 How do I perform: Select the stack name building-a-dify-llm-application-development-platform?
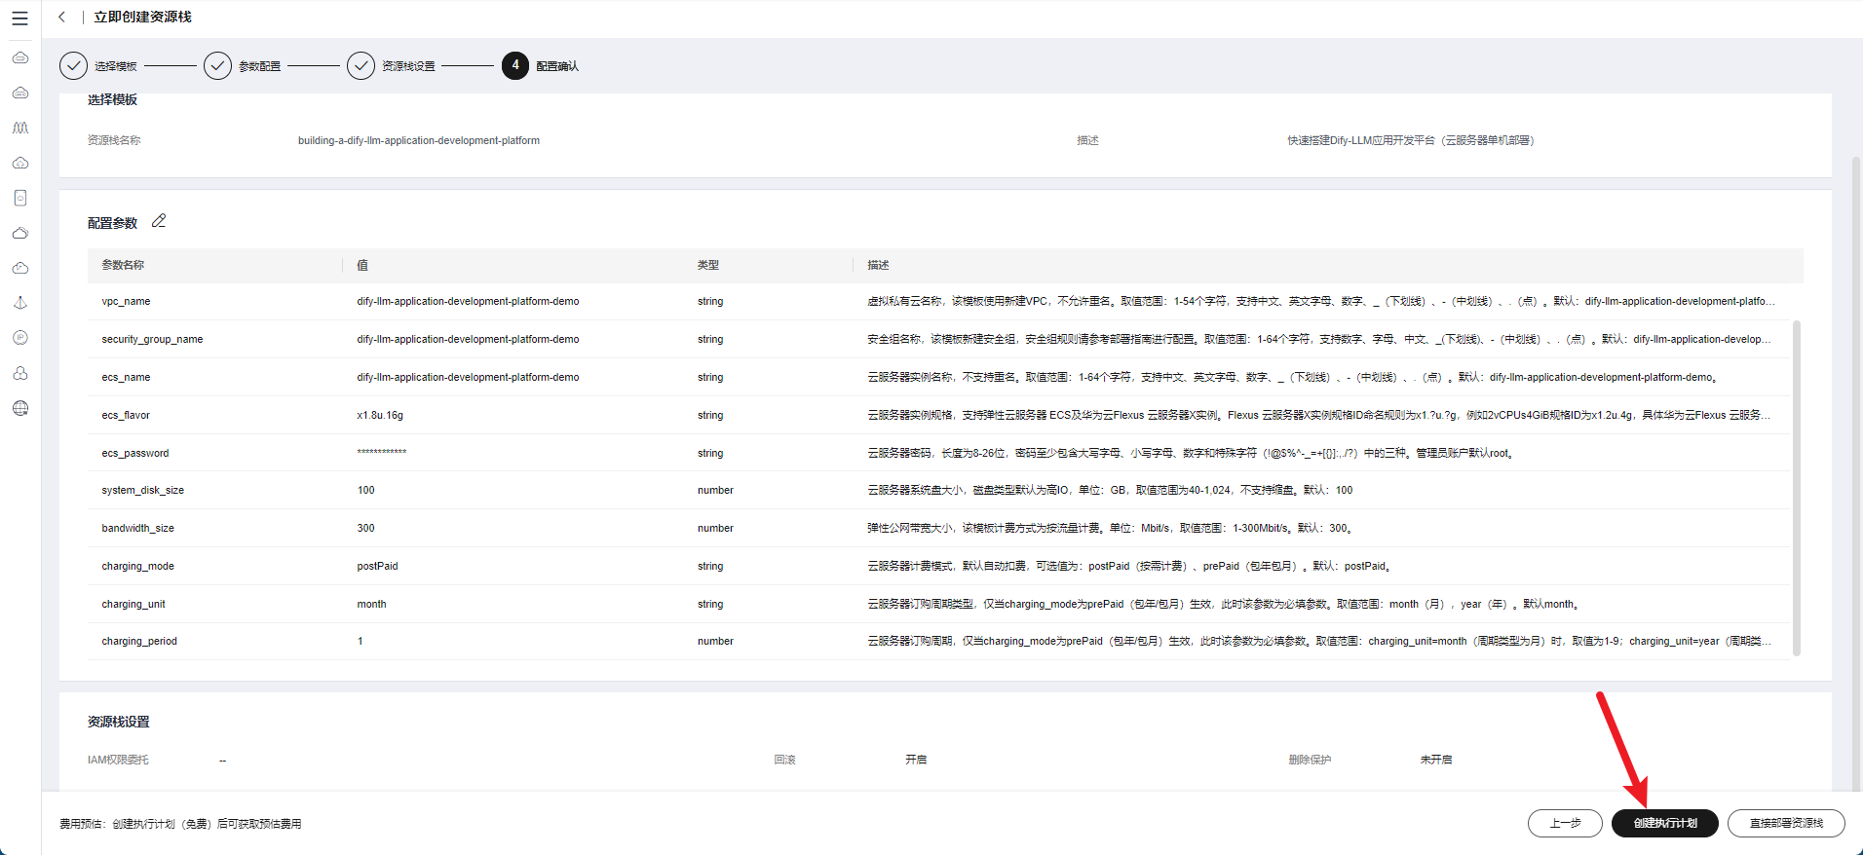(419, 140)
